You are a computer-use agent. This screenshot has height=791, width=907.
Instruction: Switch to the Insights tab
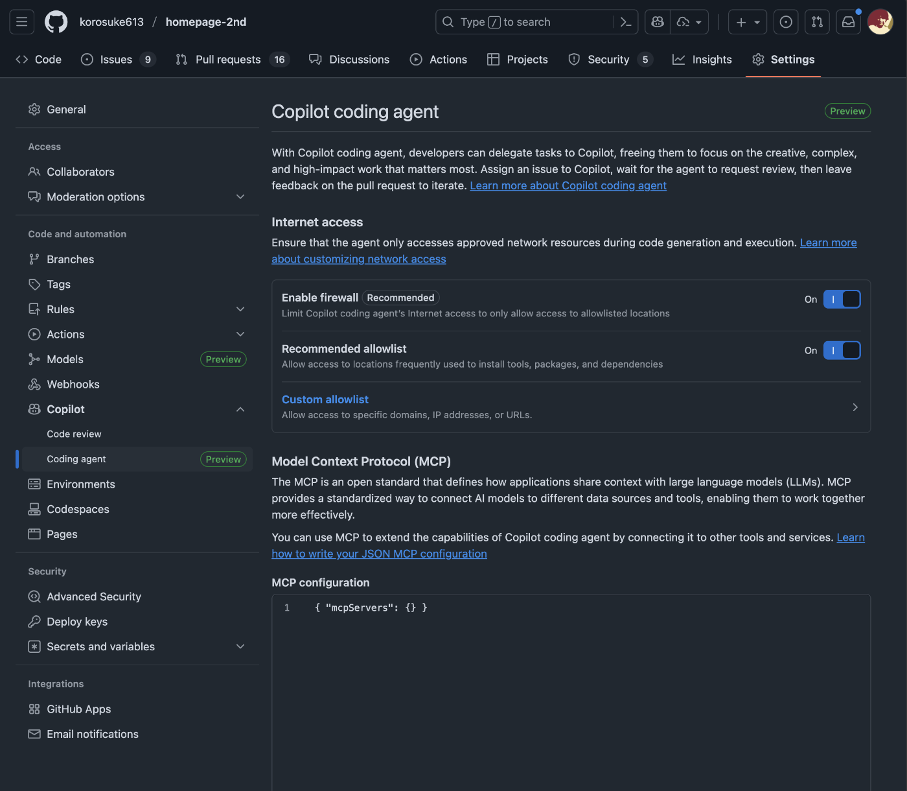(x=702, y=60)
